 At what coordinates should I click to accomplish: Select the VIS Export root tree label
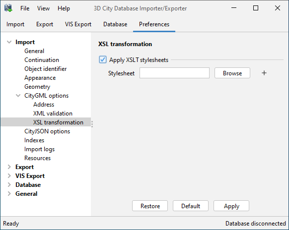tap(30, 176)
